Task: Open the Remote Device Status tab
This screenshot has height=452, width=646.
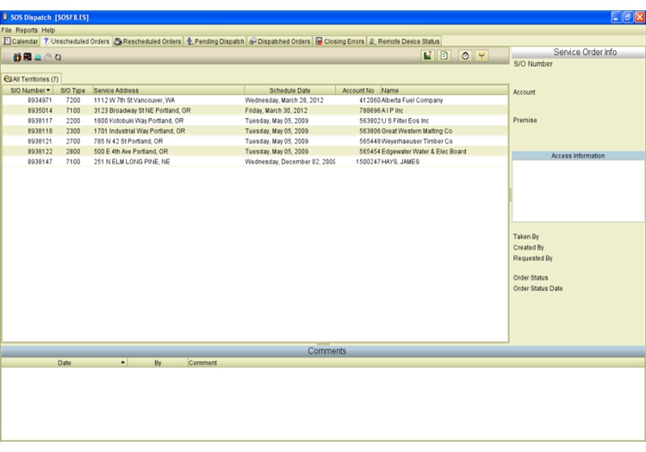Action: 404,41
